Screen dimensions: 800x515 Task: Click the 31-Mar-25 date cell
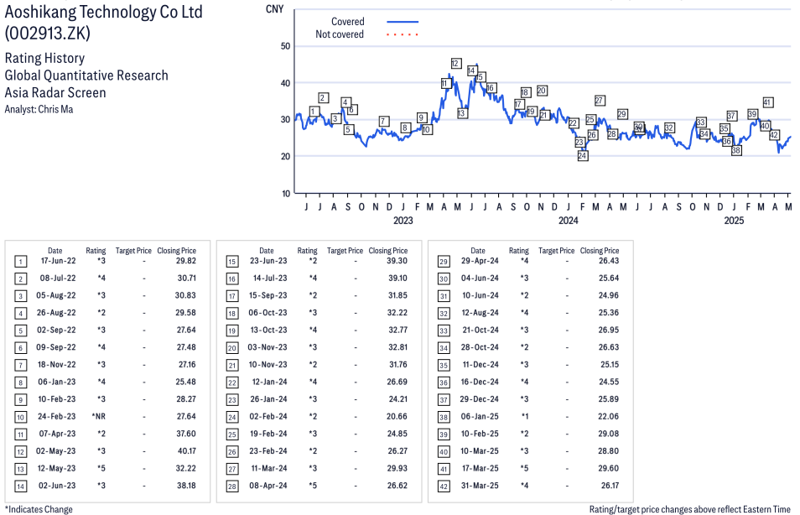coord(481,486)
